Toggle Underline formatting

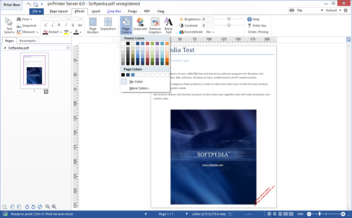[73, 25]
